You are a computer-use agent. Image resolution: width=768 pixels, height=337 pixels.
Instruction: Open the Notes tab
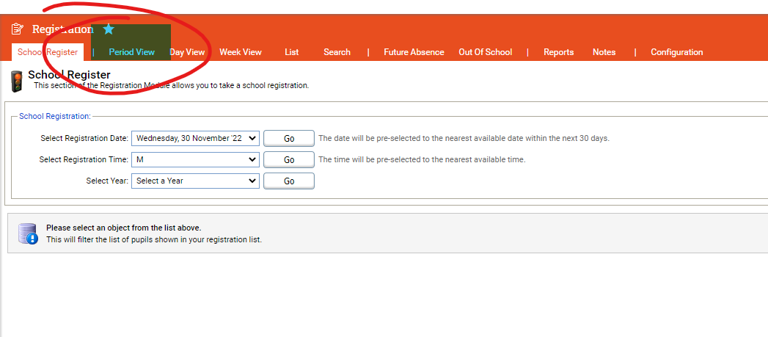(x=604, y=52)
